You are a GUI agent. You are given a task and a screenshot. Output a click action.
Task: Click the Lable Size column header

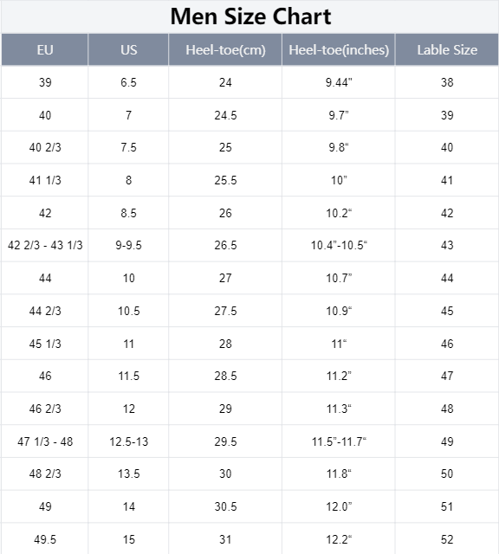click(447, 50)
